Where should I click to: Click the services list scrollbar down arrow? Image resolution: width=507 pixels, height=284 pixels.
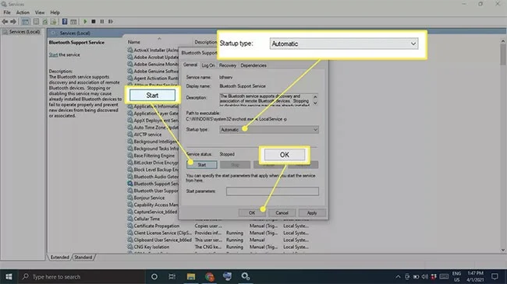click(503, 250)
